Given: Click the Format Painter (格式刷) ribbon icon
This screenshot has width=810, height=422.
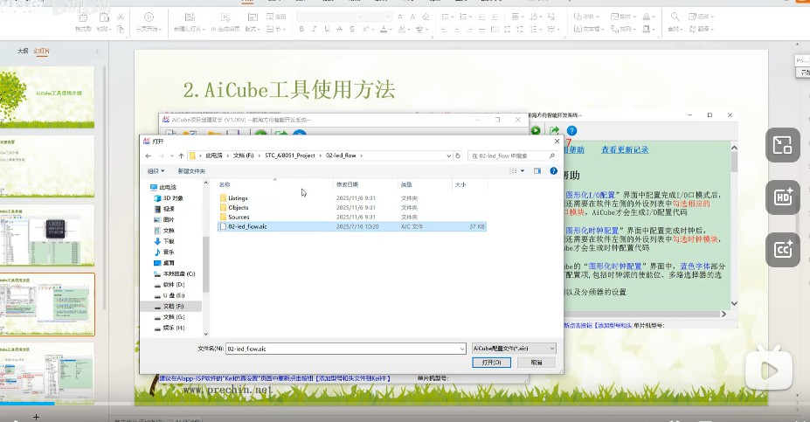Looking at the screenshot, I should 83,23.
